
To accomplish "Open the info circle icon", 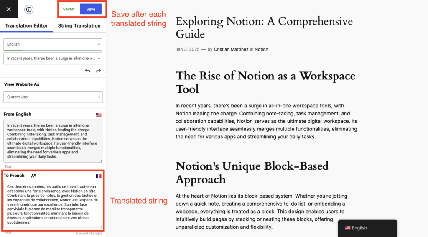I will pos(29,9).
